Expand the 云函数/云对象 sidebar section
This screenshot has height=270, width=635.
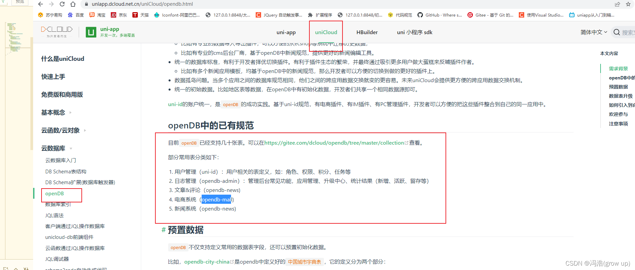coord(63,130)
